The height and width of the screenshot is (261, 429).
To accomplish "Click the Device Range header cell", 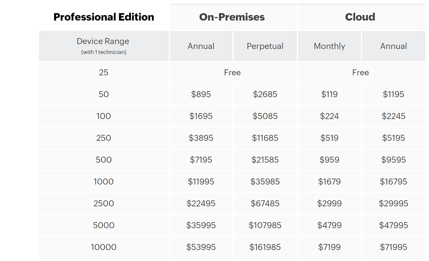I will pos(103,46).
